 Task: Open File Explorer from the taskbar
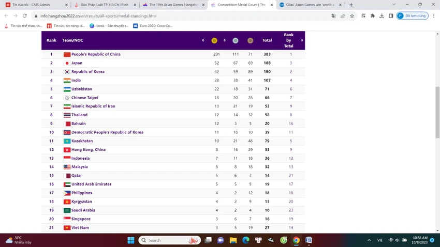pyautogui.click(x=233, y=240)
